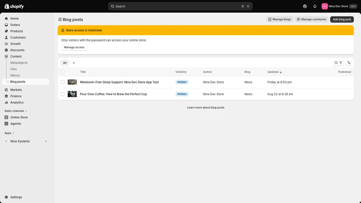Image resolution: width=361 pixels, height=203 pixels.
Task: Tick the Pour Over Coffee post checkbox
Action: click(x=62, y=94)
